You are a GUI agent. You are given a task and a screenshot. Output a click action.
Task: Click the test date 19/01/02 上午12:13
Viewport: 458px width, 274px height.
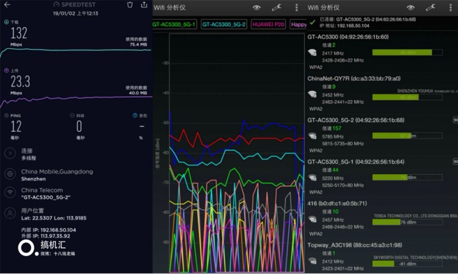75,13
